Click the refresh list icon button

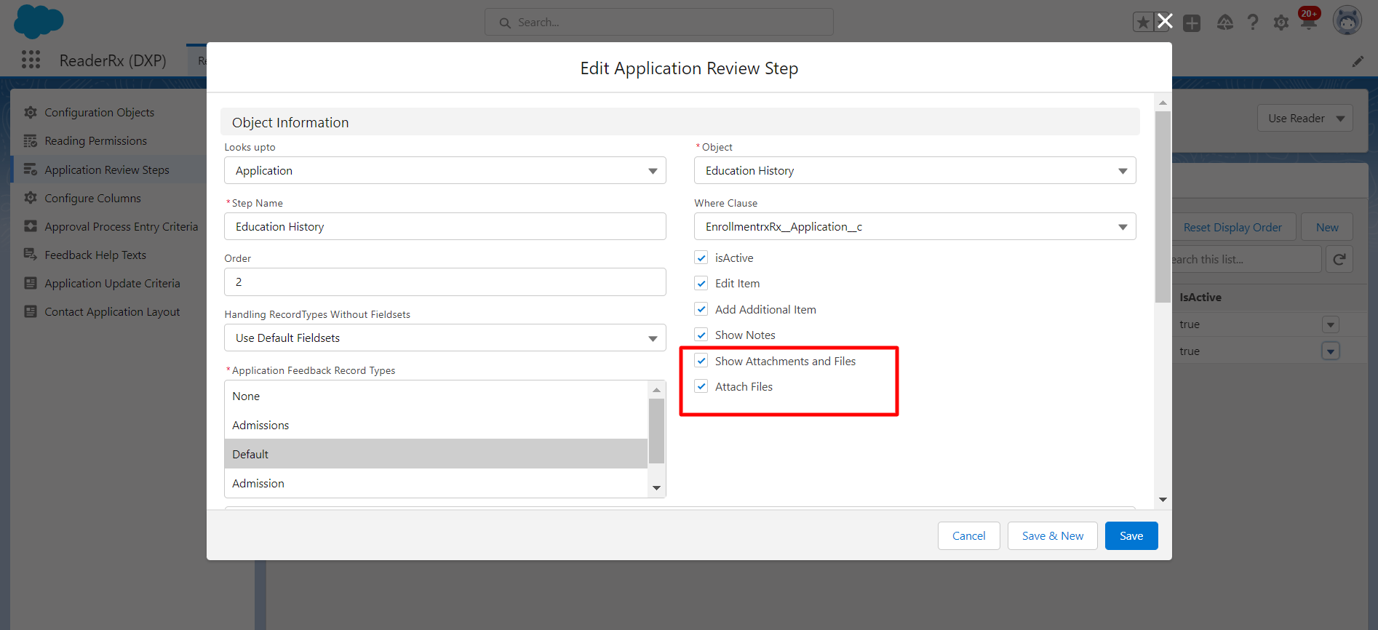point(1339,260)
